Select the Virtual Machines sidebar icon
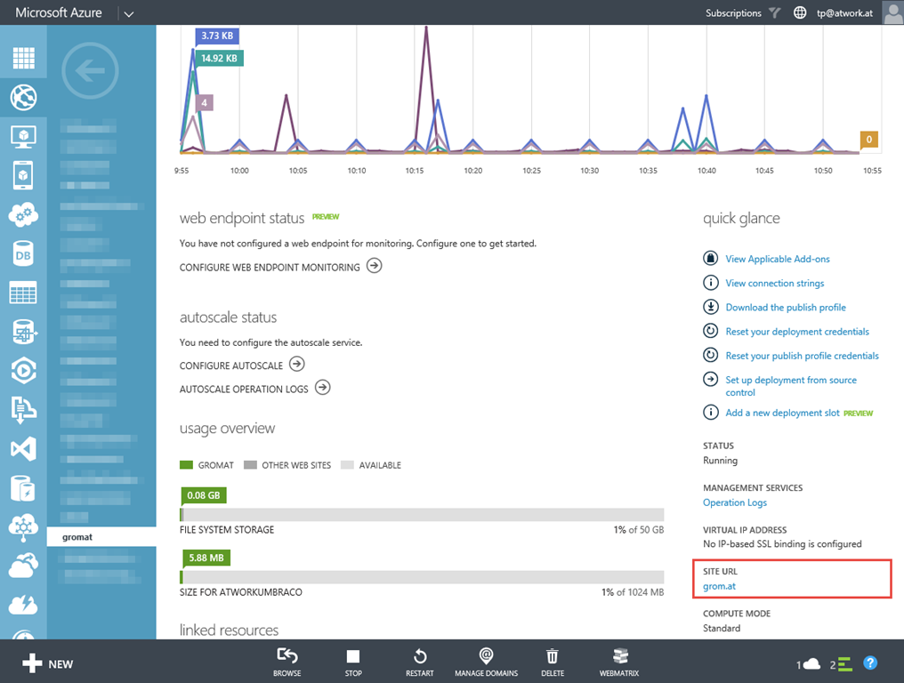Image resolution: width=904 pixels, height=683 pixels. tap(23, 136)
